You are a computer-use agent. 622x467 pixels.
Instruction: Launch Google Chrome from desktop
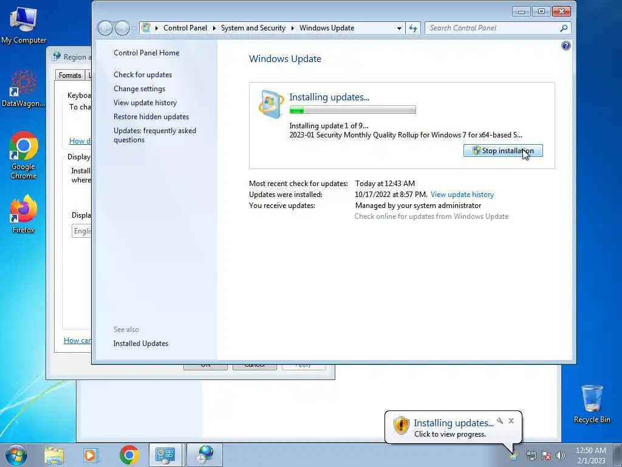tap(24, 155)
